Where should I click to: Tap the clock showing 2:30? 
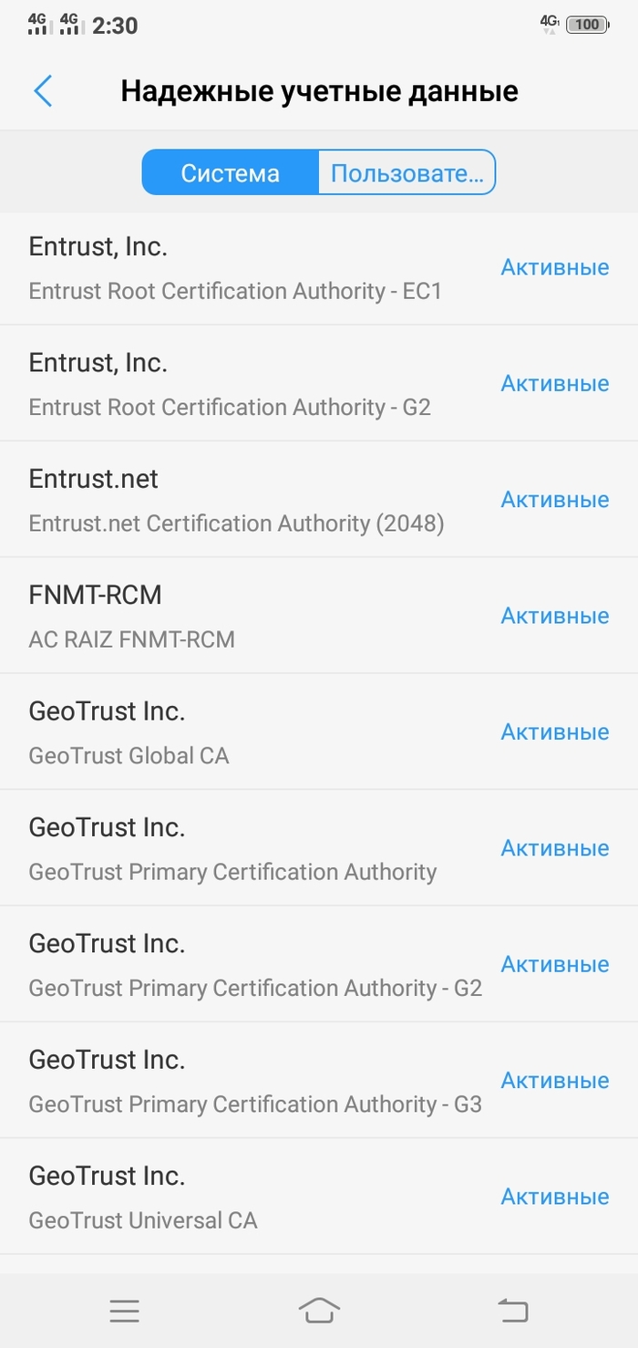click(x=115, y=26)
